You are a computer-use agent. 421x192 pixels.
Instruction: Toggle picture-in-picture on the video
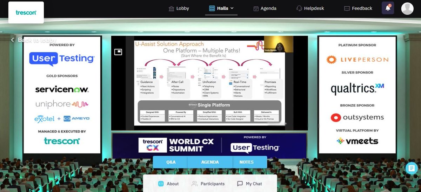click(x=118, y=52)
